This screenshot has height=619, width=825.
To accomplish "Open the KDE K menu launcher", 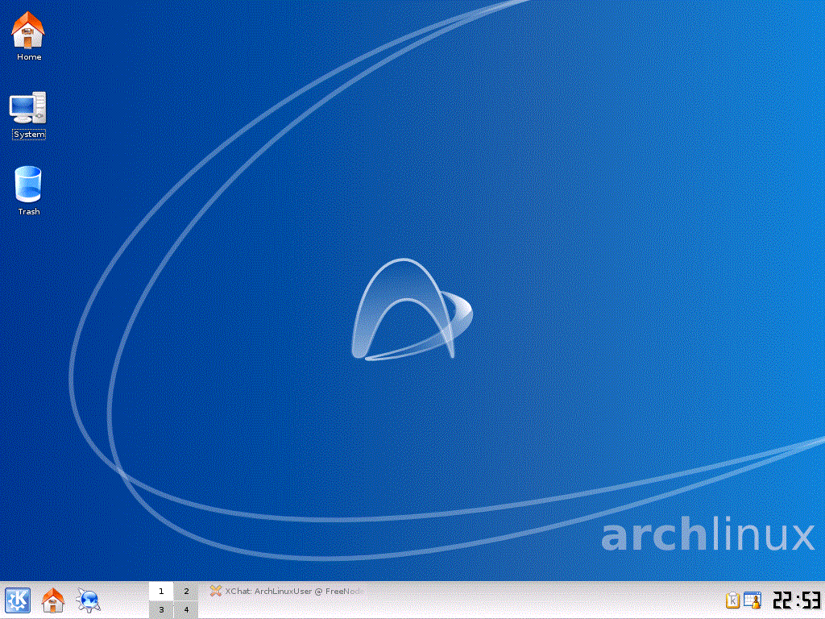I will 18,600.
